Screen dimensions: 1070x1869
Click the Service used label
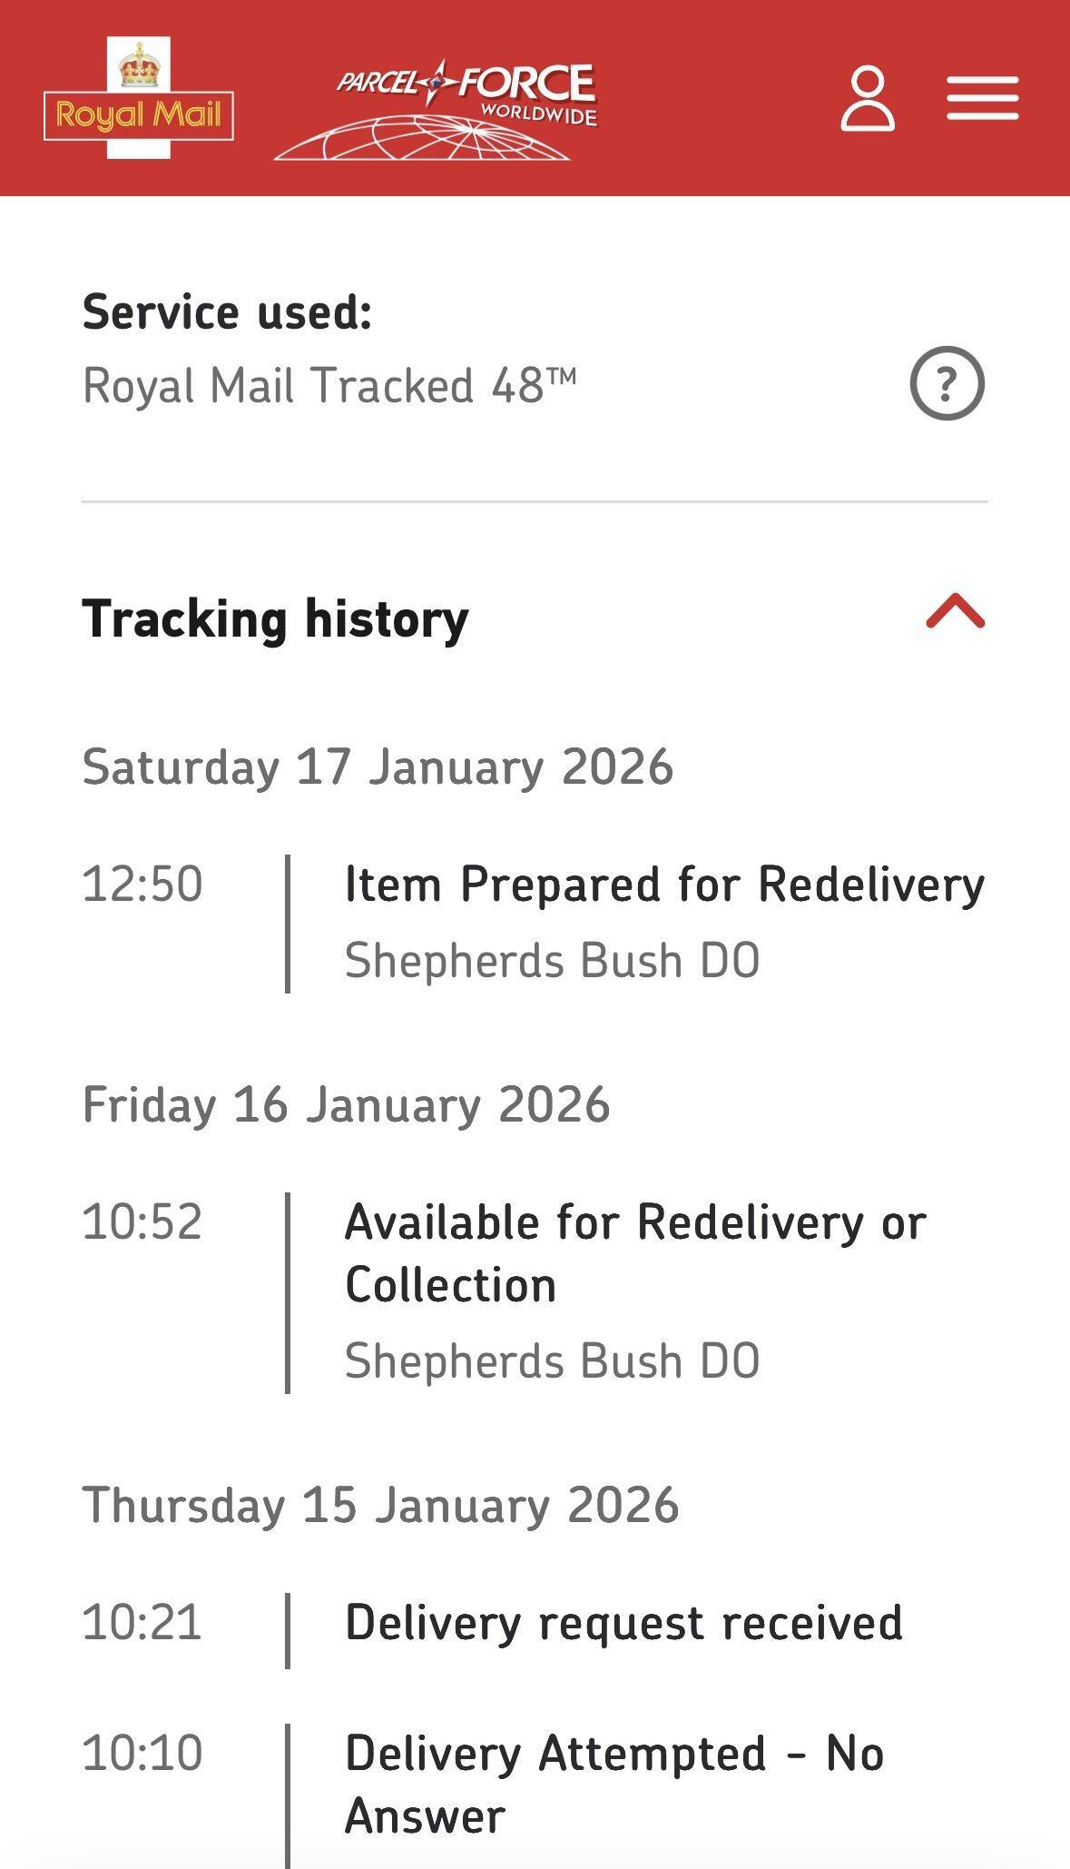[x=227, y=311]
